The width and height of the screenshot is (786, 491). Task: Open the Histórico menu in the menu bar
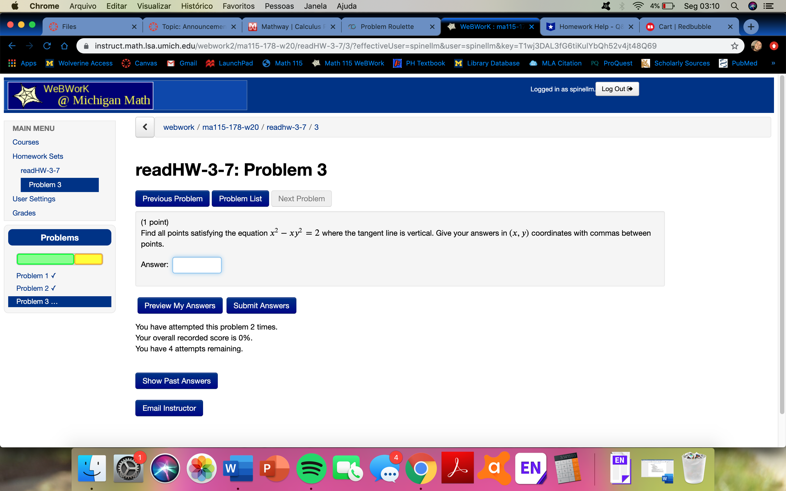(196, 6)
